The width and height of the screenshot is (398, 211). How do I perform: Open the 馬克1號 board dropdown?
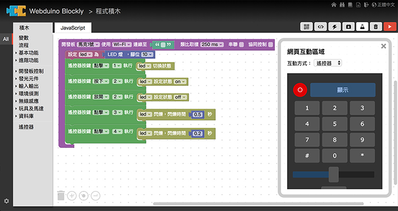pos(88,45)
